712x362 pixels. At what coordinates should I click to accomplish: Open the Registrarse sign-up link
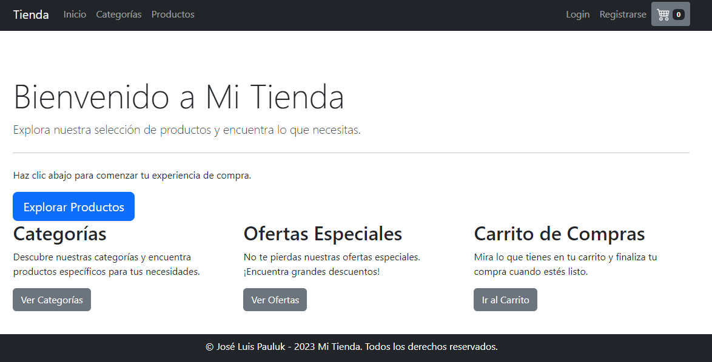click(623, 15)
